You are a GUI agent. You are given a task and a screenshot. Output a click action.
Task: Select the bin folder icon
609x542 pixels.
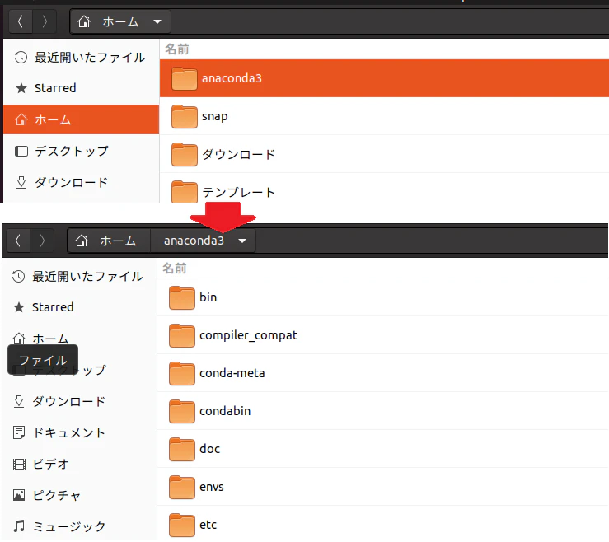click(x=182, y=298)
